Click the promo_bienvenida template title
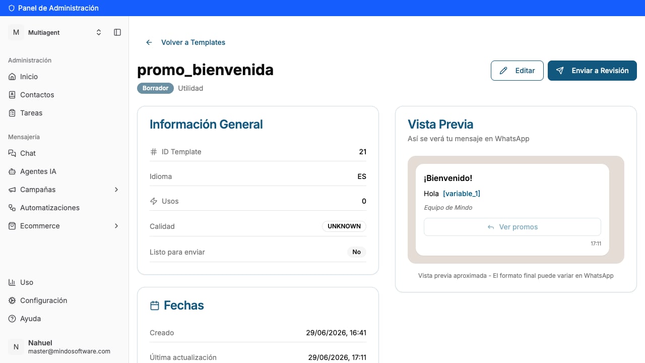 tap(206, 70)
